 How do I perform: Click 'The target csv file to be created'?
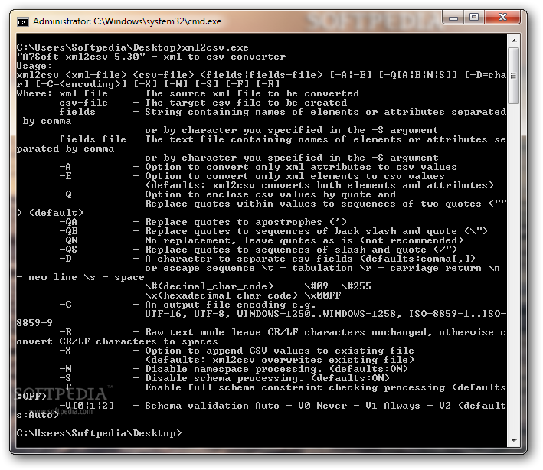(246, 103)
